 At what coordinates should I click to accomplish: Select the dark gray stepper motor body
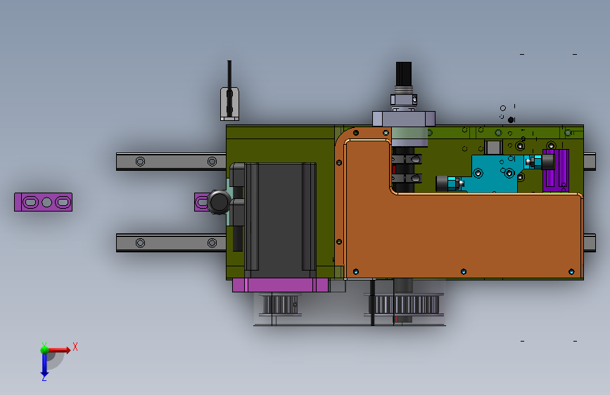click(x=280, y=220)
